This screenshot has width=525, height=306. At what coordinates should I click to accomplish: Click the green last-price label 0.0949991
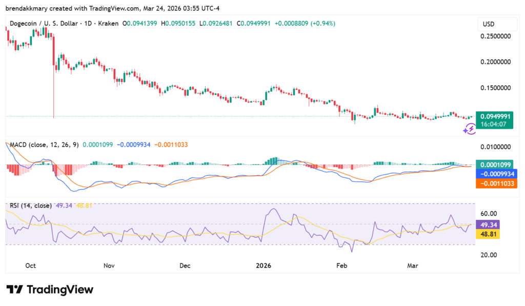click(x=494, y=117)
